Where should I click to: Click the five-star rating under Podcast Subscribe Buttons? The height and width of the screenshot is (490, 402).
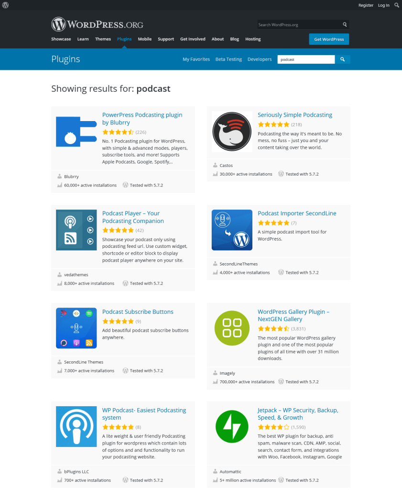pyautogui.click(x=118, y=322)
